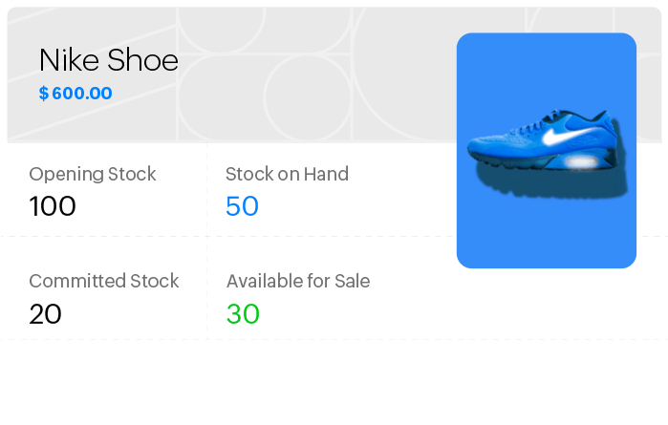Click the Nike Shoe product title
Viewport: 668px width, 425px height.
point(108,60)
